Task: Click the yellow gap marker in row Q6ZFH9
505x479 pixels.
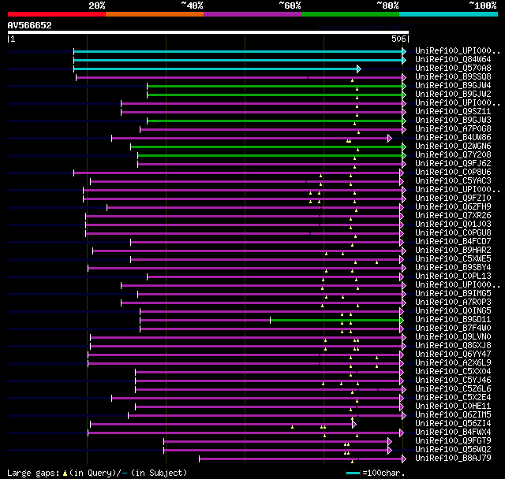Action: [x=356, y=210]
